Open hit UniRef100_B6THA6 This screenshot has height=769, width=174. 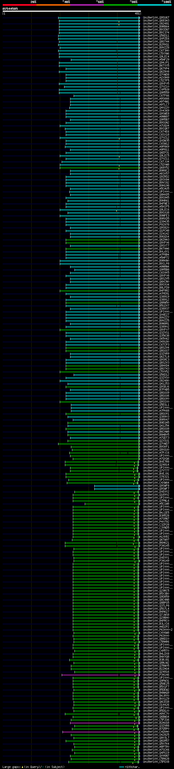156,249
